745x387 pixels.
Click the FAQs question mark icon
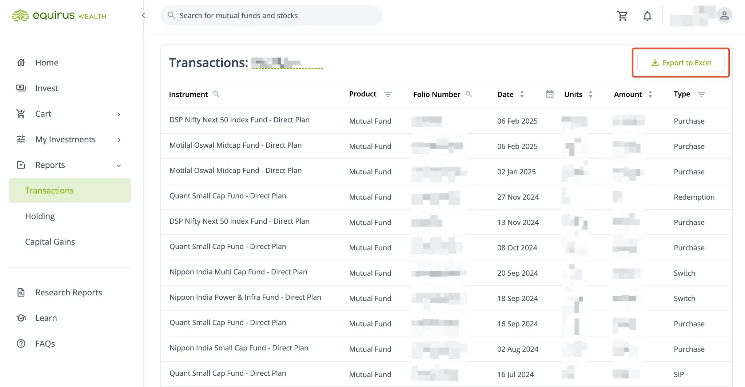point(21,343)
